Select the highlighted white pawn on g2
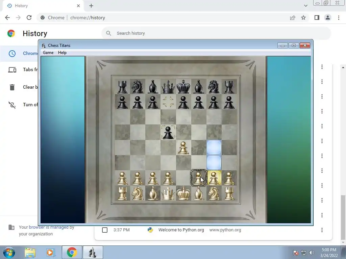The height and width of the screenshot is (259, 346). point(214,178)
